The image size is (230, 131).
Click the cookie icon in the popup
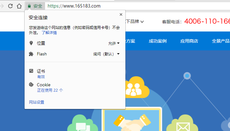click(31, 84)
